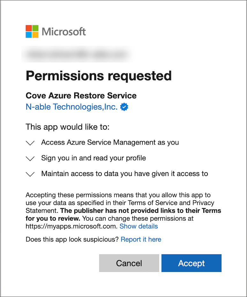Select the Access Azure Service Management as you text
This screenshot has width=247, height=297.
pos(110,142)
